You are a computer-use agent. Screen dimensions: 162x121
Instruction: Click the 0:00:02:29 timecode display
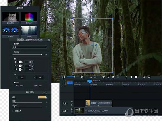pyautogui.click(x=97, y=80)
